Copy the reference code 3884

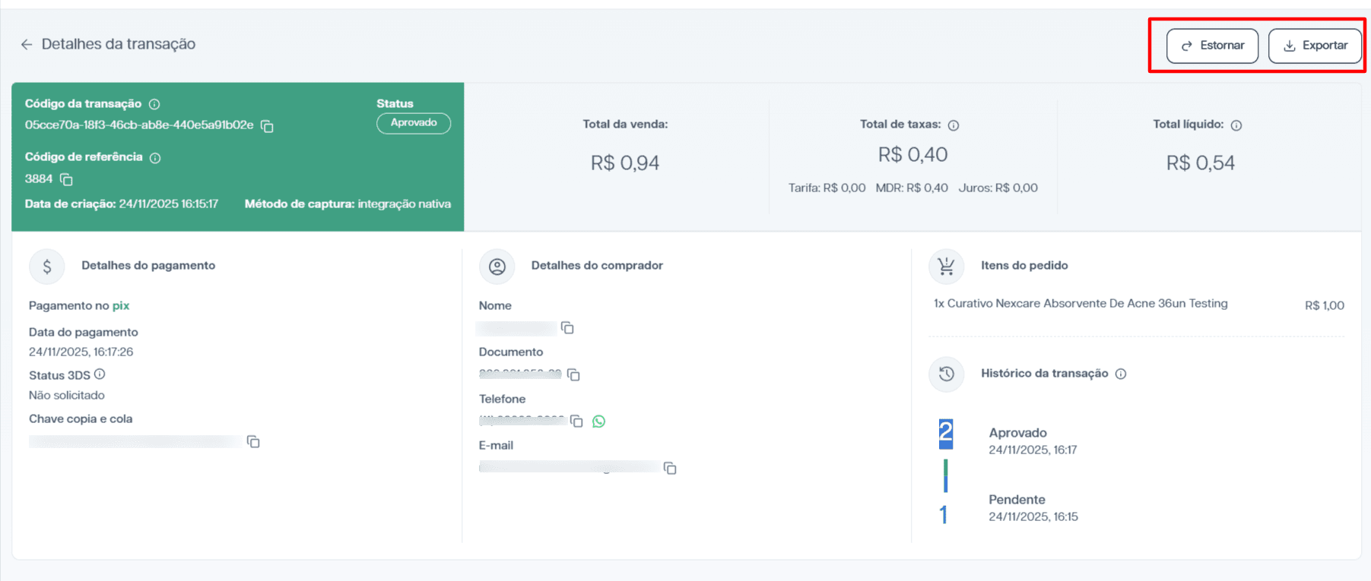pyautogui.click(x=66, y=179)
